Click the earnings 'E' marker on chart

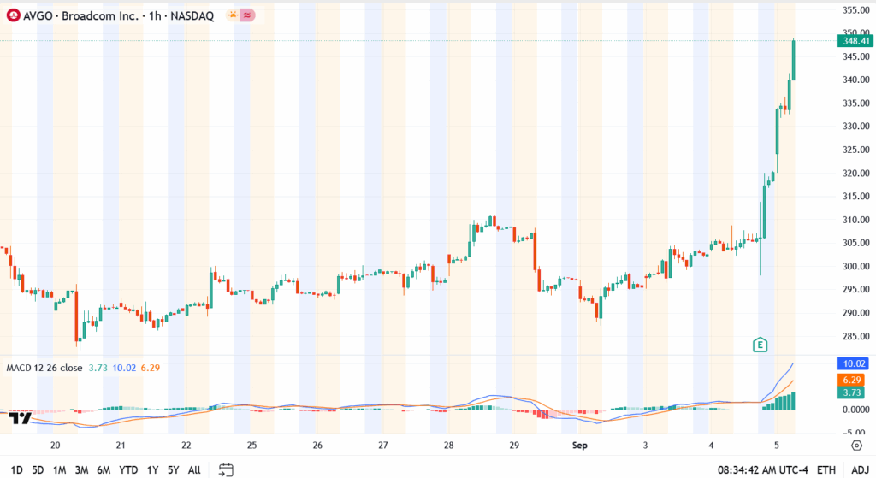pyautogui.click(x=759, y=345)
